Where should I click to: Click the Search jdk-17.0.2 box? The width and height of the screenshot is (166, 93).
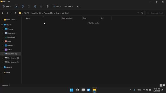click(x=155, y=13)
